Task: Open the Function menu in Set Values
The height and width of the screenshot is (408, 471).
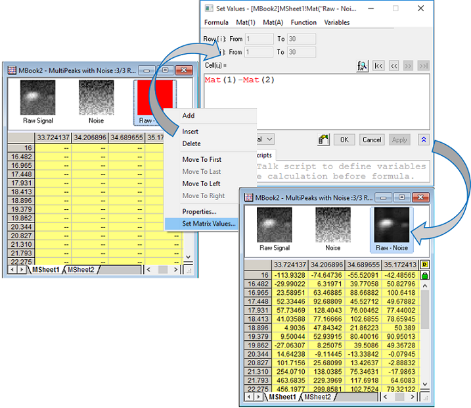Action: [303, 22]
